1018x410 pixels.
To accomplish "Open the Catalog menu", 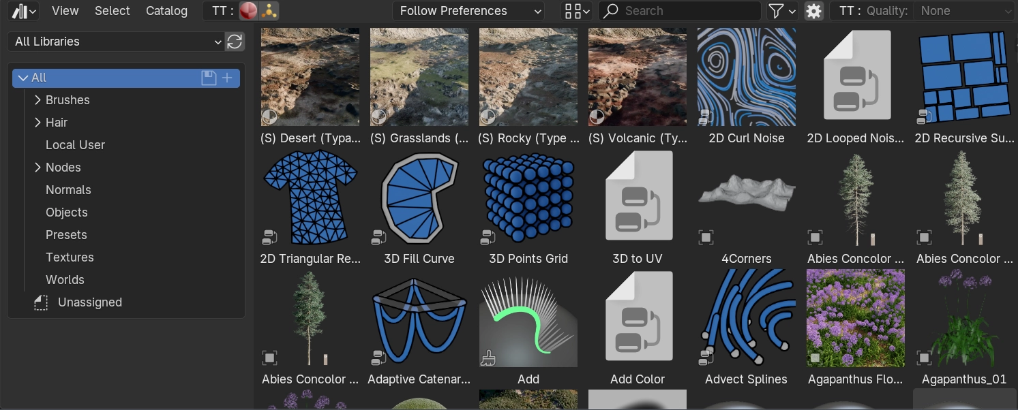I will click(x=166, y=11).
